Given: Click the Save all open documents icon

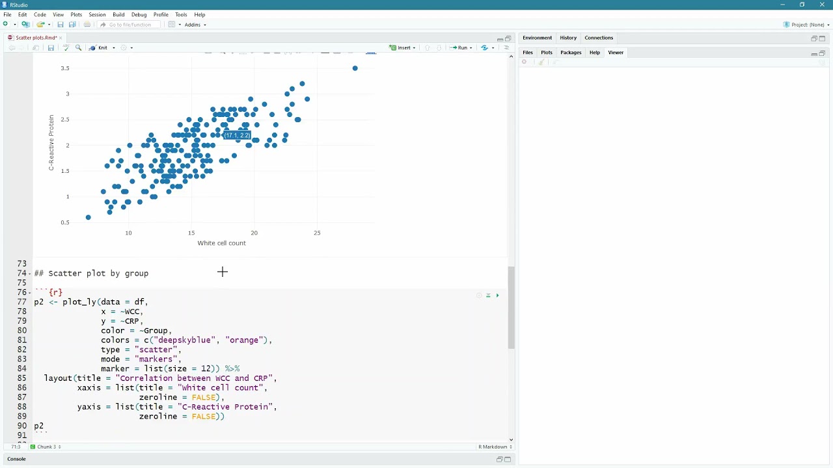Looking at the screenshot, I should click(x=72, y=25).
